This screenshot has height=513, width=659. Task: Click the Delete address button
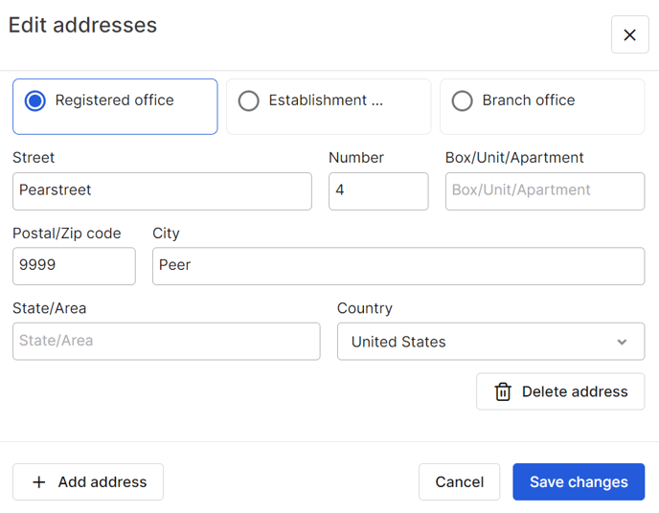tap(560, 391)
